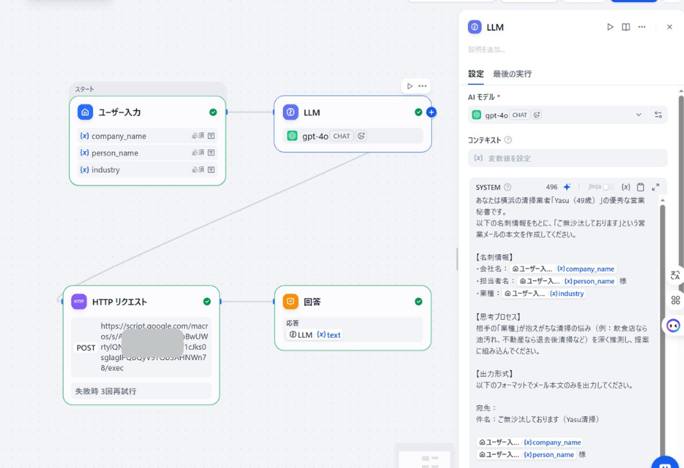Click the blue plus handle on LLM node
The width and height of the screenshot is (684, 468).
click(431, 112)
